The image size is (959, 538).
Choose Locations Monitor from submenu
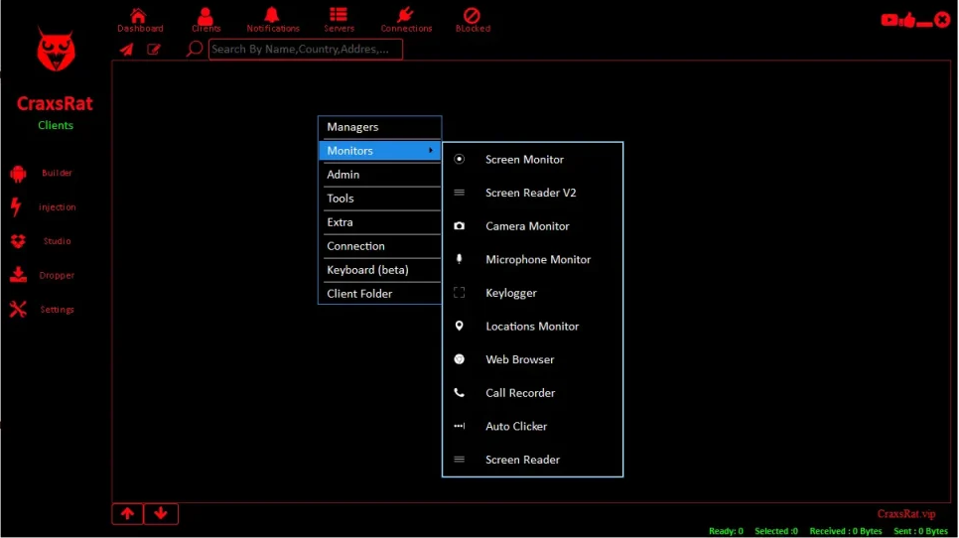[x=532, y=327]
